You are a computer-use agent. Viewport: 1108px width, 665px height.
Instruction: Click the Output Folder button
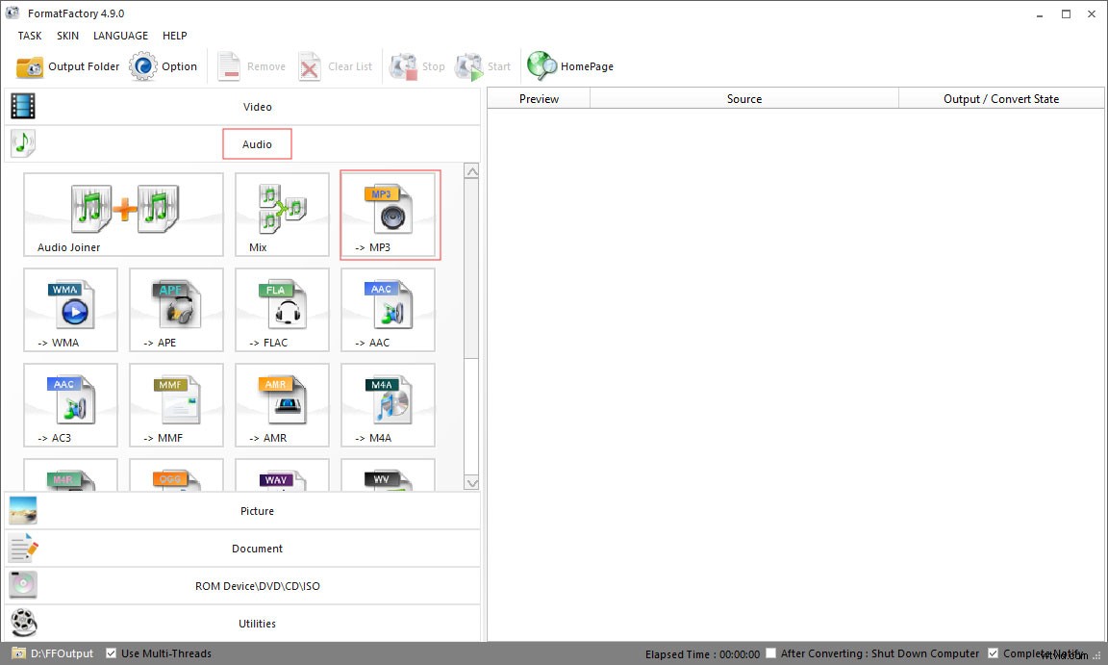pos(69,66)
